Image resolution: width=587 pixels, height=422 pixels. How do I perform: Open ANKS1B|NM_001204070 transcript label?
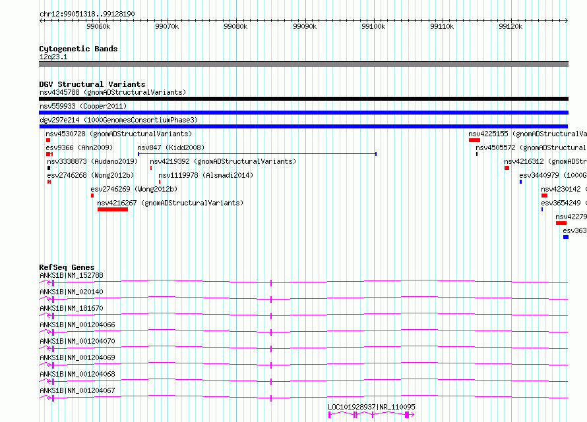point(77,341)
